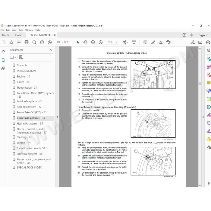
Task: Select the Highlight text pen icon
Action: (153, 43)
